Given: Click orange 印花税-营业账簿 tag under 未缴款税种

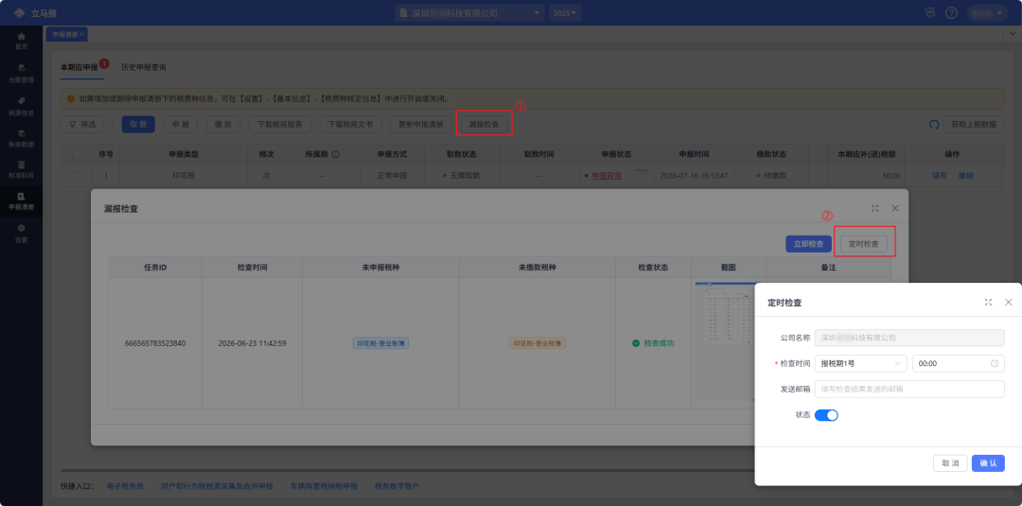Looking at the screenshot, I should (537, 342).
